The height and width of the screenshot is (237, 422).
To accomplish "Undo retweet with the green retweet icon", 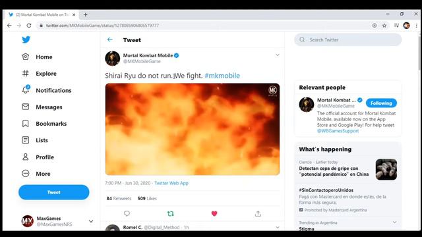I will tap(171, 213).
